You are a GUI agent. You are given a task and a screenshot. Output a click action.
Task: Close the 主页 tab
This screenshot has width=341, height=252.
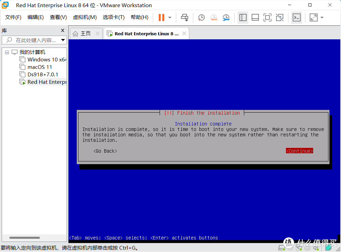coord(97,34)
